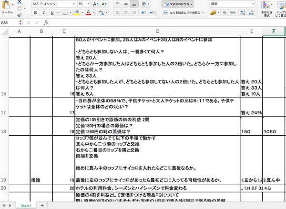
Task: Click the center align text icon
Action: point(126,13)
